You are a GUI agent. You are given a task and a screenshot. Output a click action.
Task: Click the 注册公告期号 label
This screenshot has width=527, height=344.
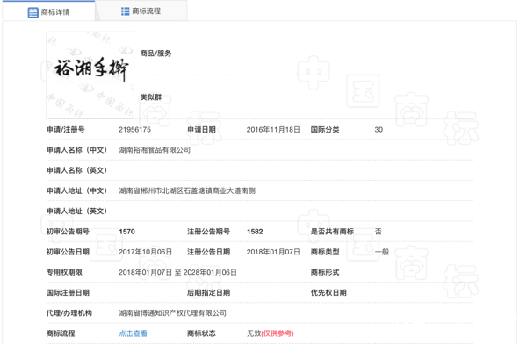pos(208,232)
